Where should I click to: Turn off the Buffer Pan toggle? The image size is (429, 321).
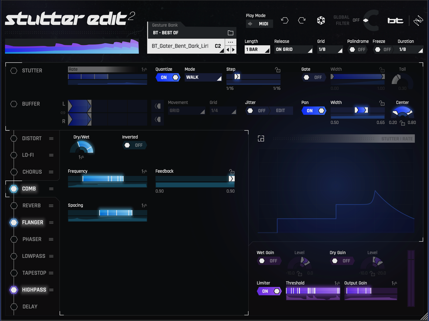[314, 111]
